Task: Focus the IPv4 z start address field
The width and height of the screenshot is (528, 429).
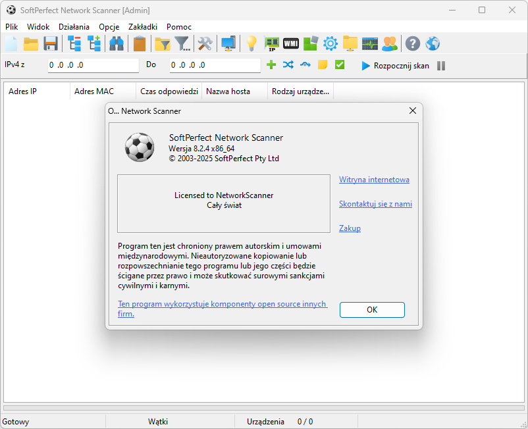Action: pos(93,65)
